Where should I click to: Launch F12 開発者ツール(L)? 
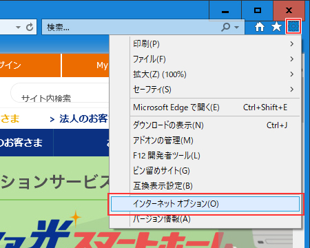216,156
